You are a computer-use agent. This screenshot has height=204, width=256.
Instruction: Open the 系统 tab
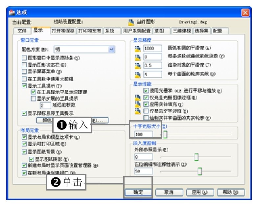(x=112, y=31)
